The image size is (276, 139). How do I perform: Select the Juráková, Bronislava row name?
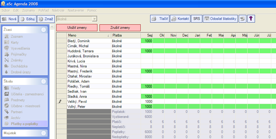point(83,56)
